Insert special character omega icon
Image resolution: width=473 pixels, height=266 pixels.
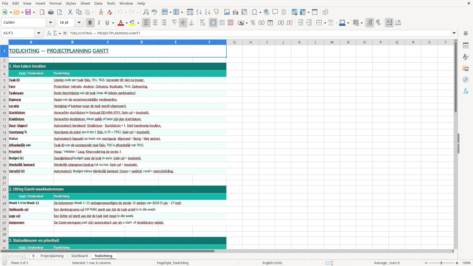[254, 12]
